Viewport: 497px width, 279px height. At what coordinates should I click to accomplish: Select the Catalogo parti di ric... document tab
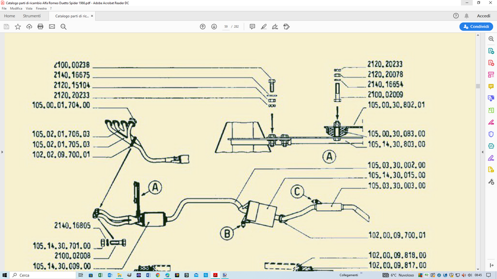coord(72,16)
